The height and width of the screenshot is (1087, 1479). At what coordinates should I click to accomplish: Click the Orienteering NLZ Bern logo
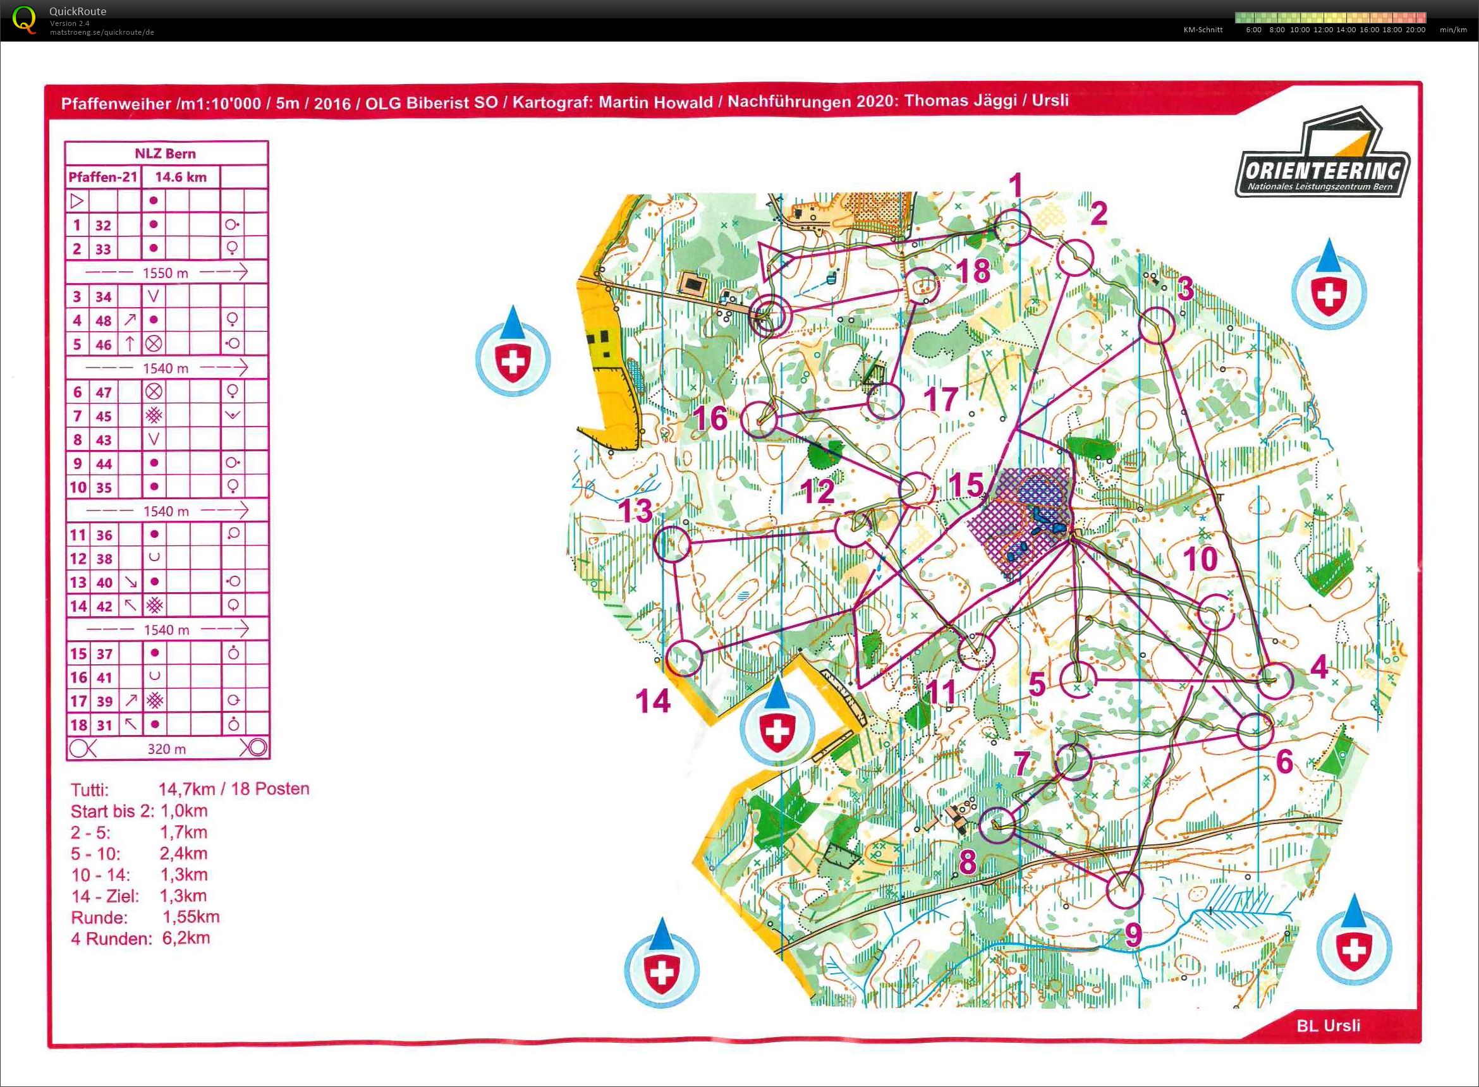[1322, 154]
